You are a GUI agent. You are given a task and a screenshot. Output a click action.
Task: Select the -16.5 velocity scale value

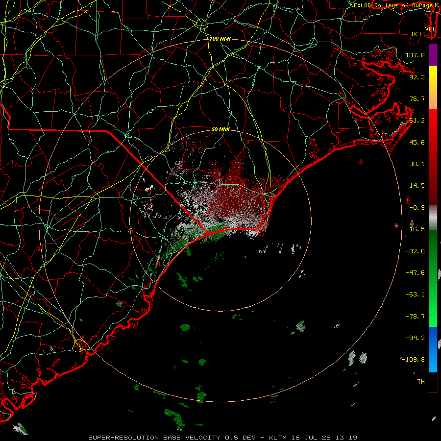click(415, 229)
